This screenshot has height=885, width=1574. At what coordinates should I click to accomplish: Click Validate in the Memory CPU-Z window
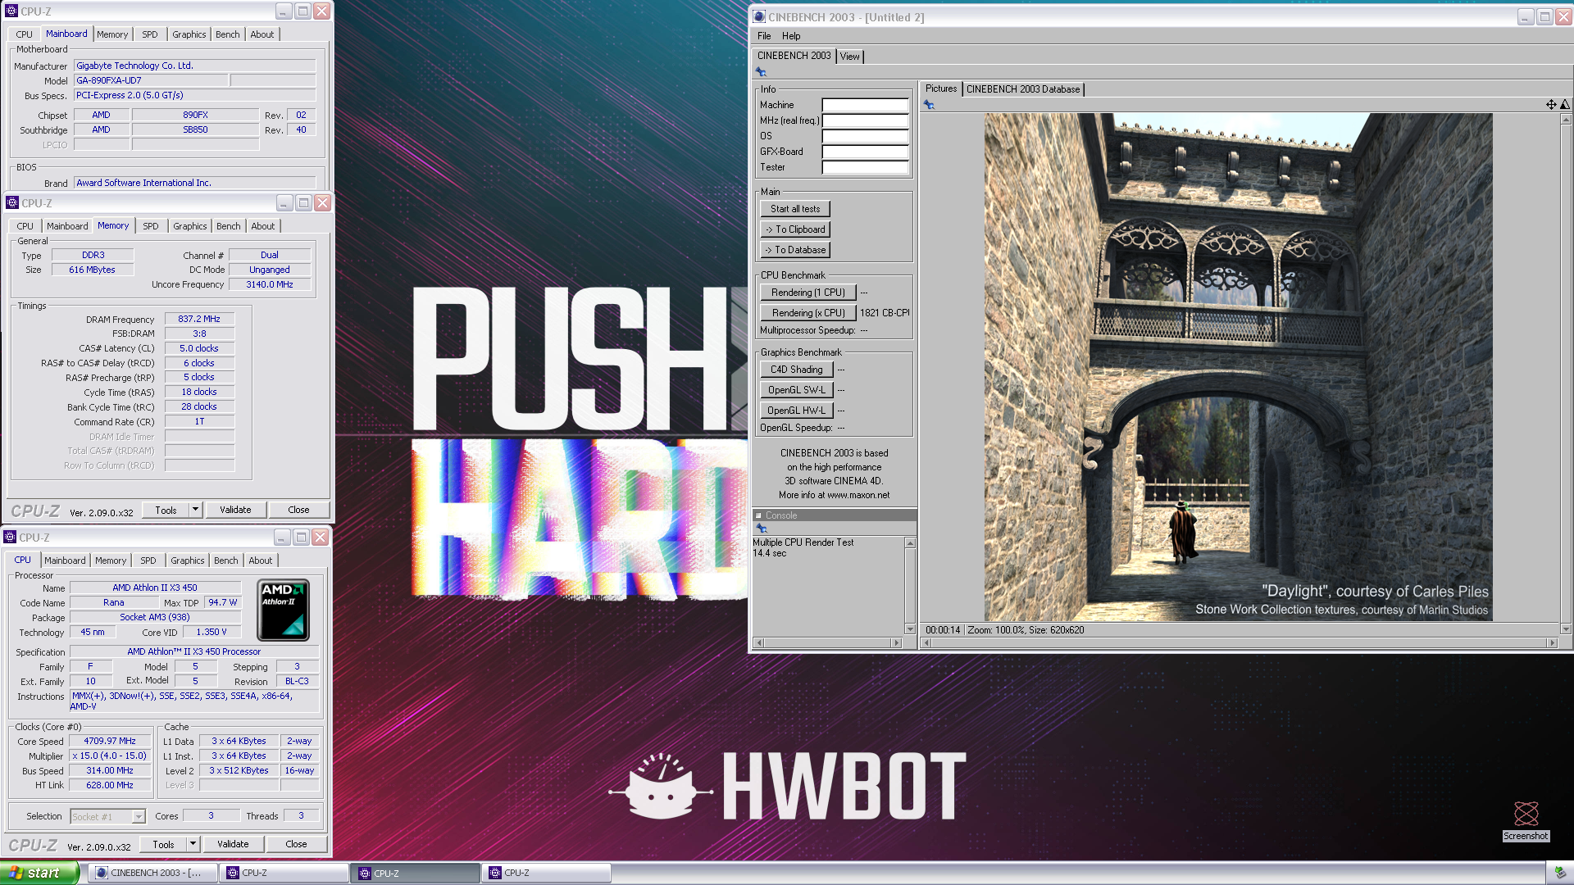click(x=235, y=510)
